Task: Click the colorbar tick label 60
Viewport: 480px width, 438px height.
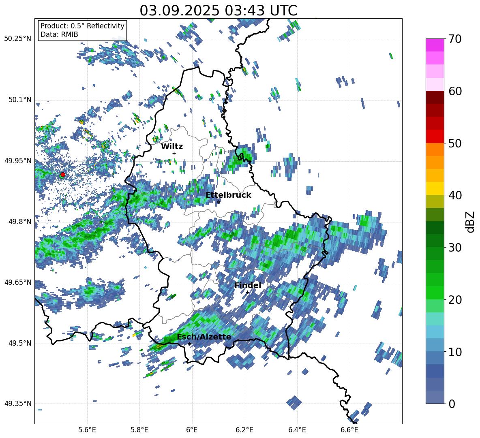Action: (454, 91)
